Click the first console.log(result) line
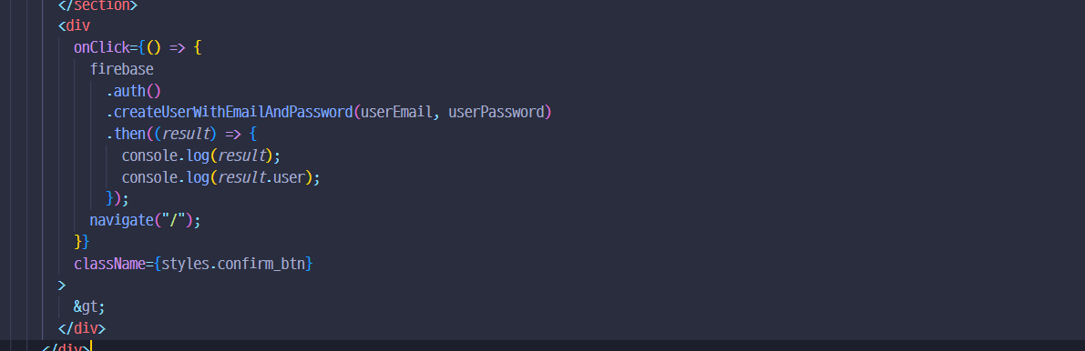The image size is (1085, 351). [x=201, y=155]
